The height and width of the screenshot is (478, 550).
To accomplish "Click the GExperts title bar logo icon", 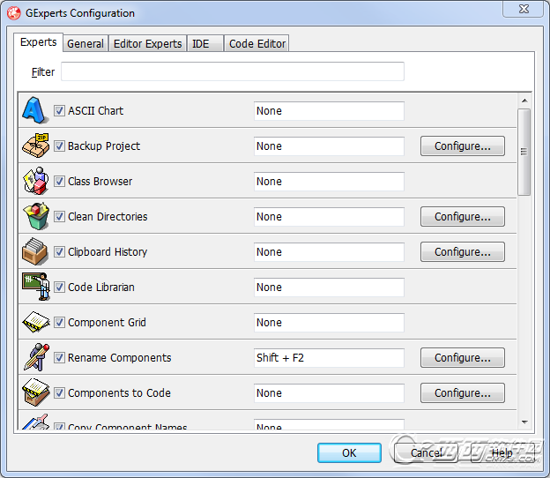I will (x=14, y=13).
